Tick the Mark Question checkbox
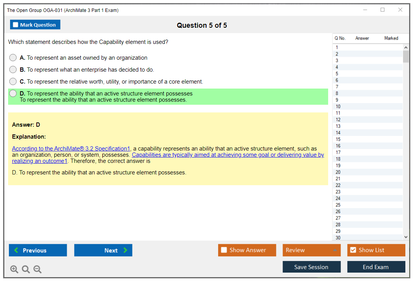The width and height of the screenshot is (415, 283). 16,25
